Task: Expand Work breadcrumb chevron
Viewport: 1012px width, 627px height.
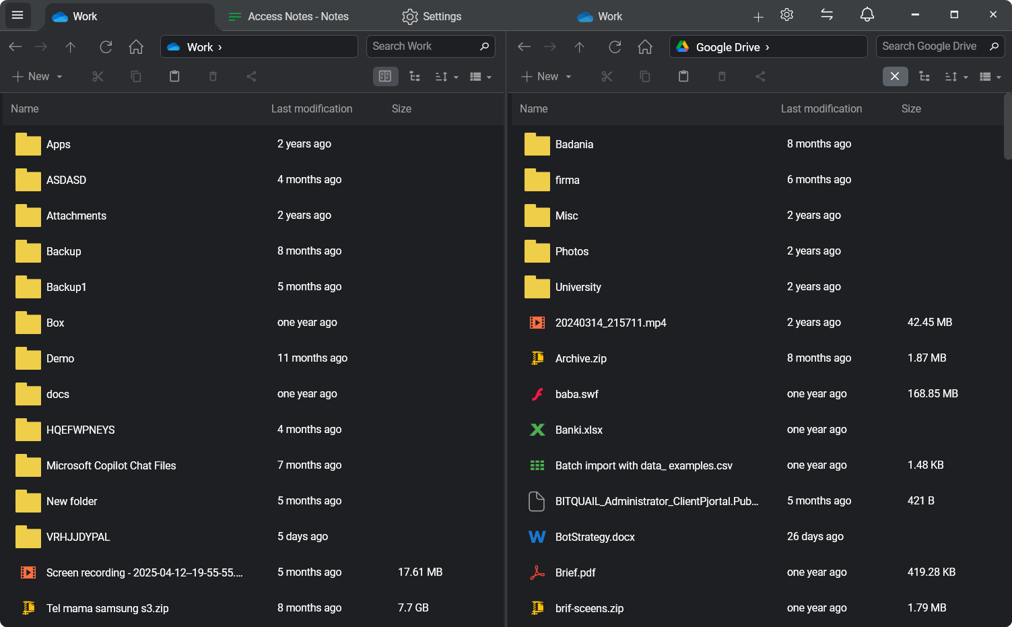Action: coord(220,47)
